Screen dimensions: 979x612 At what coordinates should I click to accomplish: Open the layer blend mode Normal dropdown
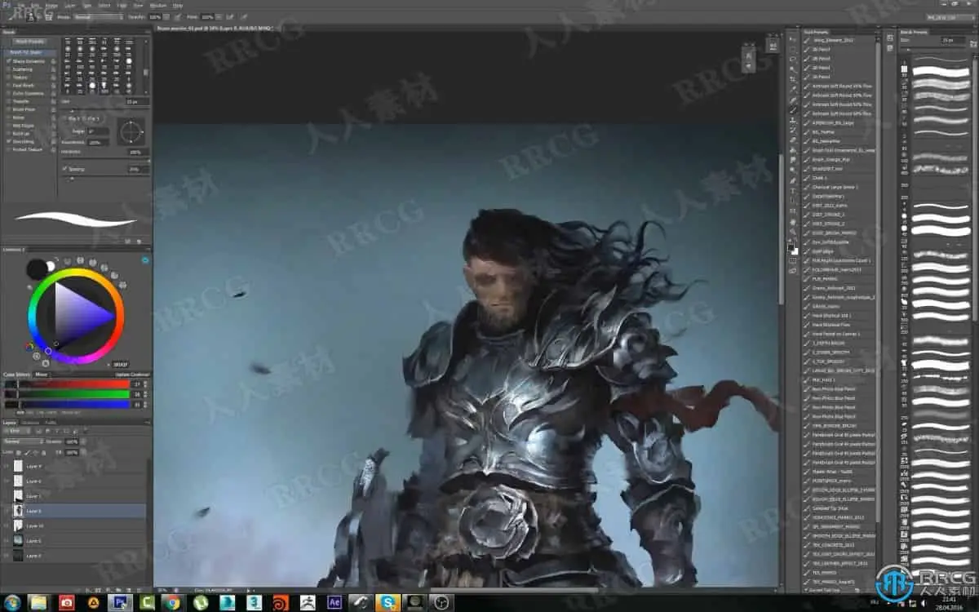(24, 441)
